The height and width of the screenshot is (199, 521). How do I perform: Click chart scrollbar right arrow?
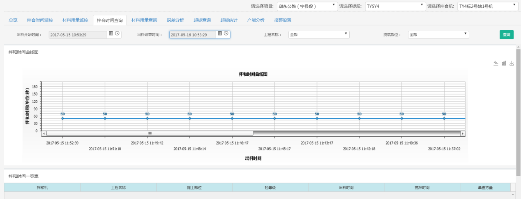pos(463,133)
